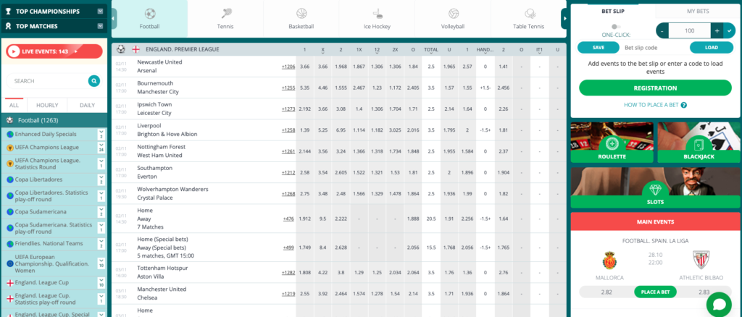Switch to My Bets tab
The image size is (742, 317).
point(698,12)
